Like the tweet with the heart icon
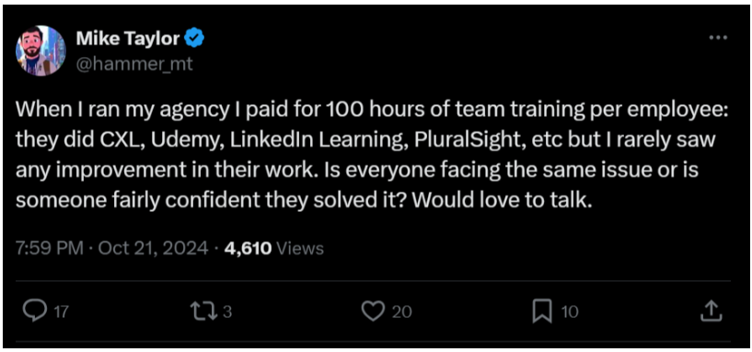This screenshot has height=352, width=752. 373,311
